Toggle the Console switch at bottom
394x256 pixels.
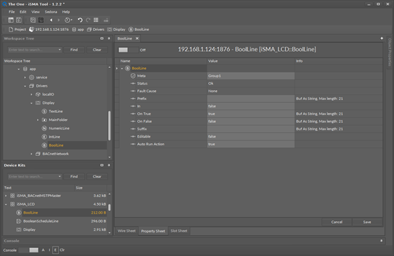tap(29, 250)
